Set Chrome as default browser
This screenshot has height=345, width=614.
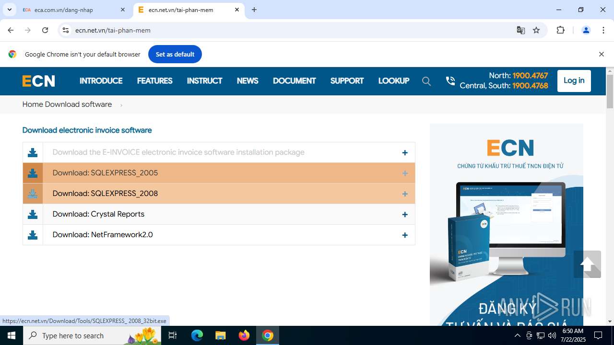pos(175,54)
